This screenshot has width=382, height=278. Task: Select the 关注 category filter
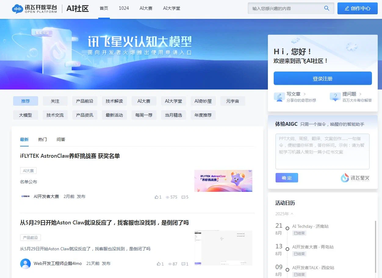tap(55, 101)
